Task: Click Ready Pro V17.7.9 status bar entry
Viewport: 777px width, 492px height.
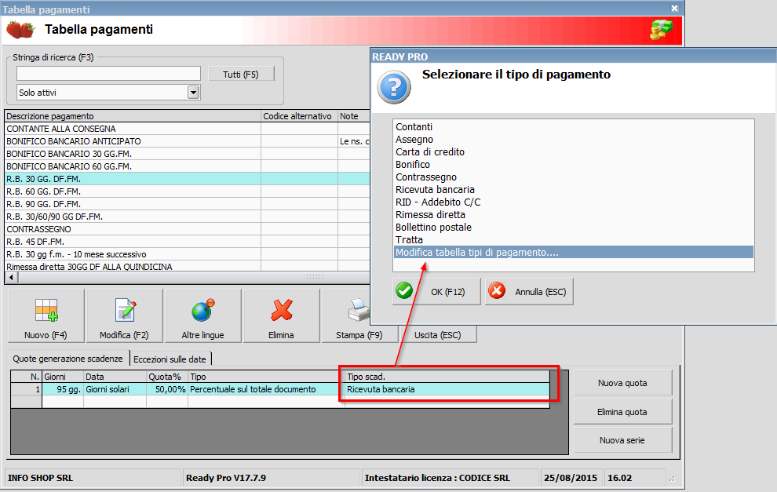Action: tap(271, 478)
